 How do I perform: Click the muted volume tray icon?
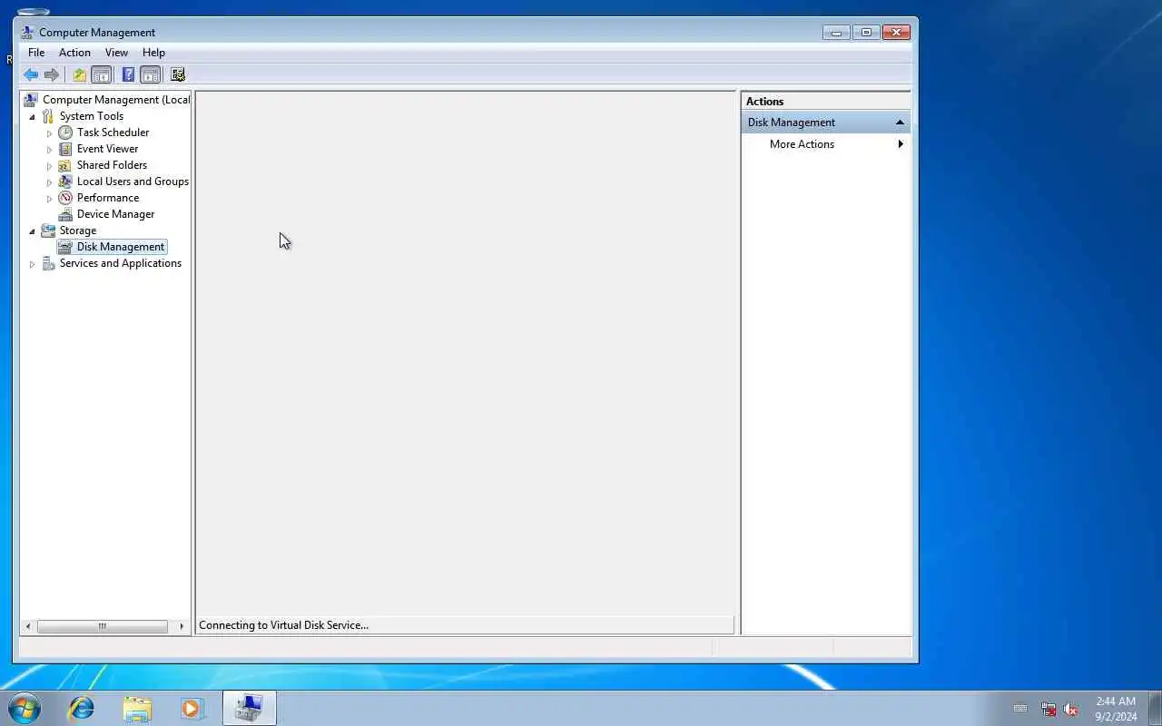(1070, 709)
